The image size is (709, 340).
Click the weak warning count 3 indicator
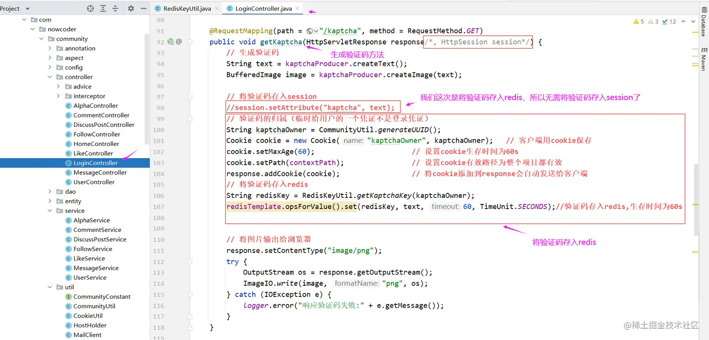click(653, 22)
